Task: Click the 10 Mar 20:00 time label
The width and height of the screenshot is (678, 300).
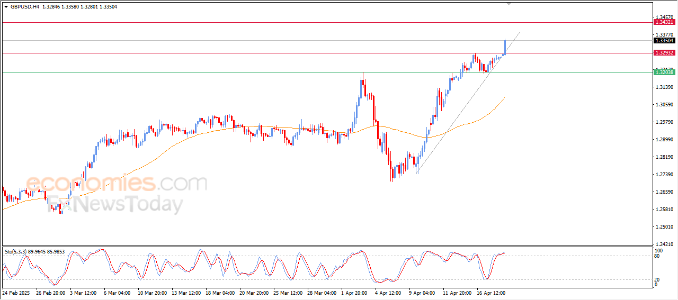Action: [x=152, y=292]
